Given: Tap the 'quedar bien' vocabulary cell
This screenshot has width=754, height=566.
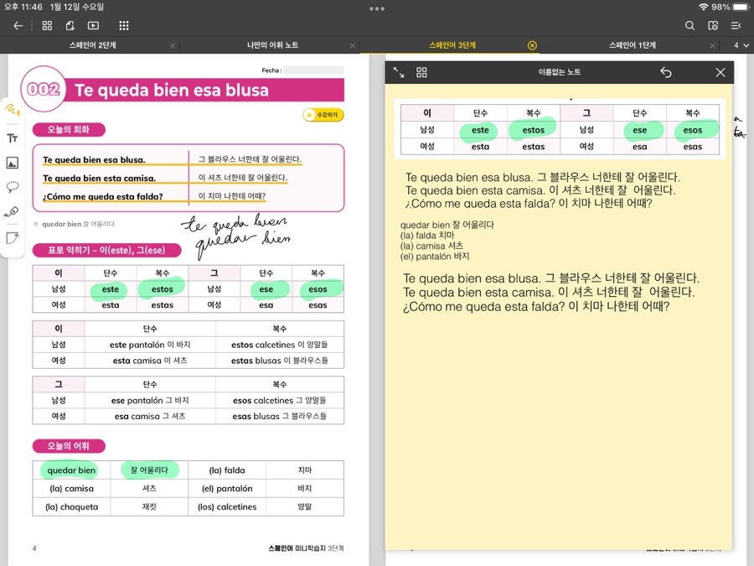Looking at the screenshot, I should tap(71, 470).
